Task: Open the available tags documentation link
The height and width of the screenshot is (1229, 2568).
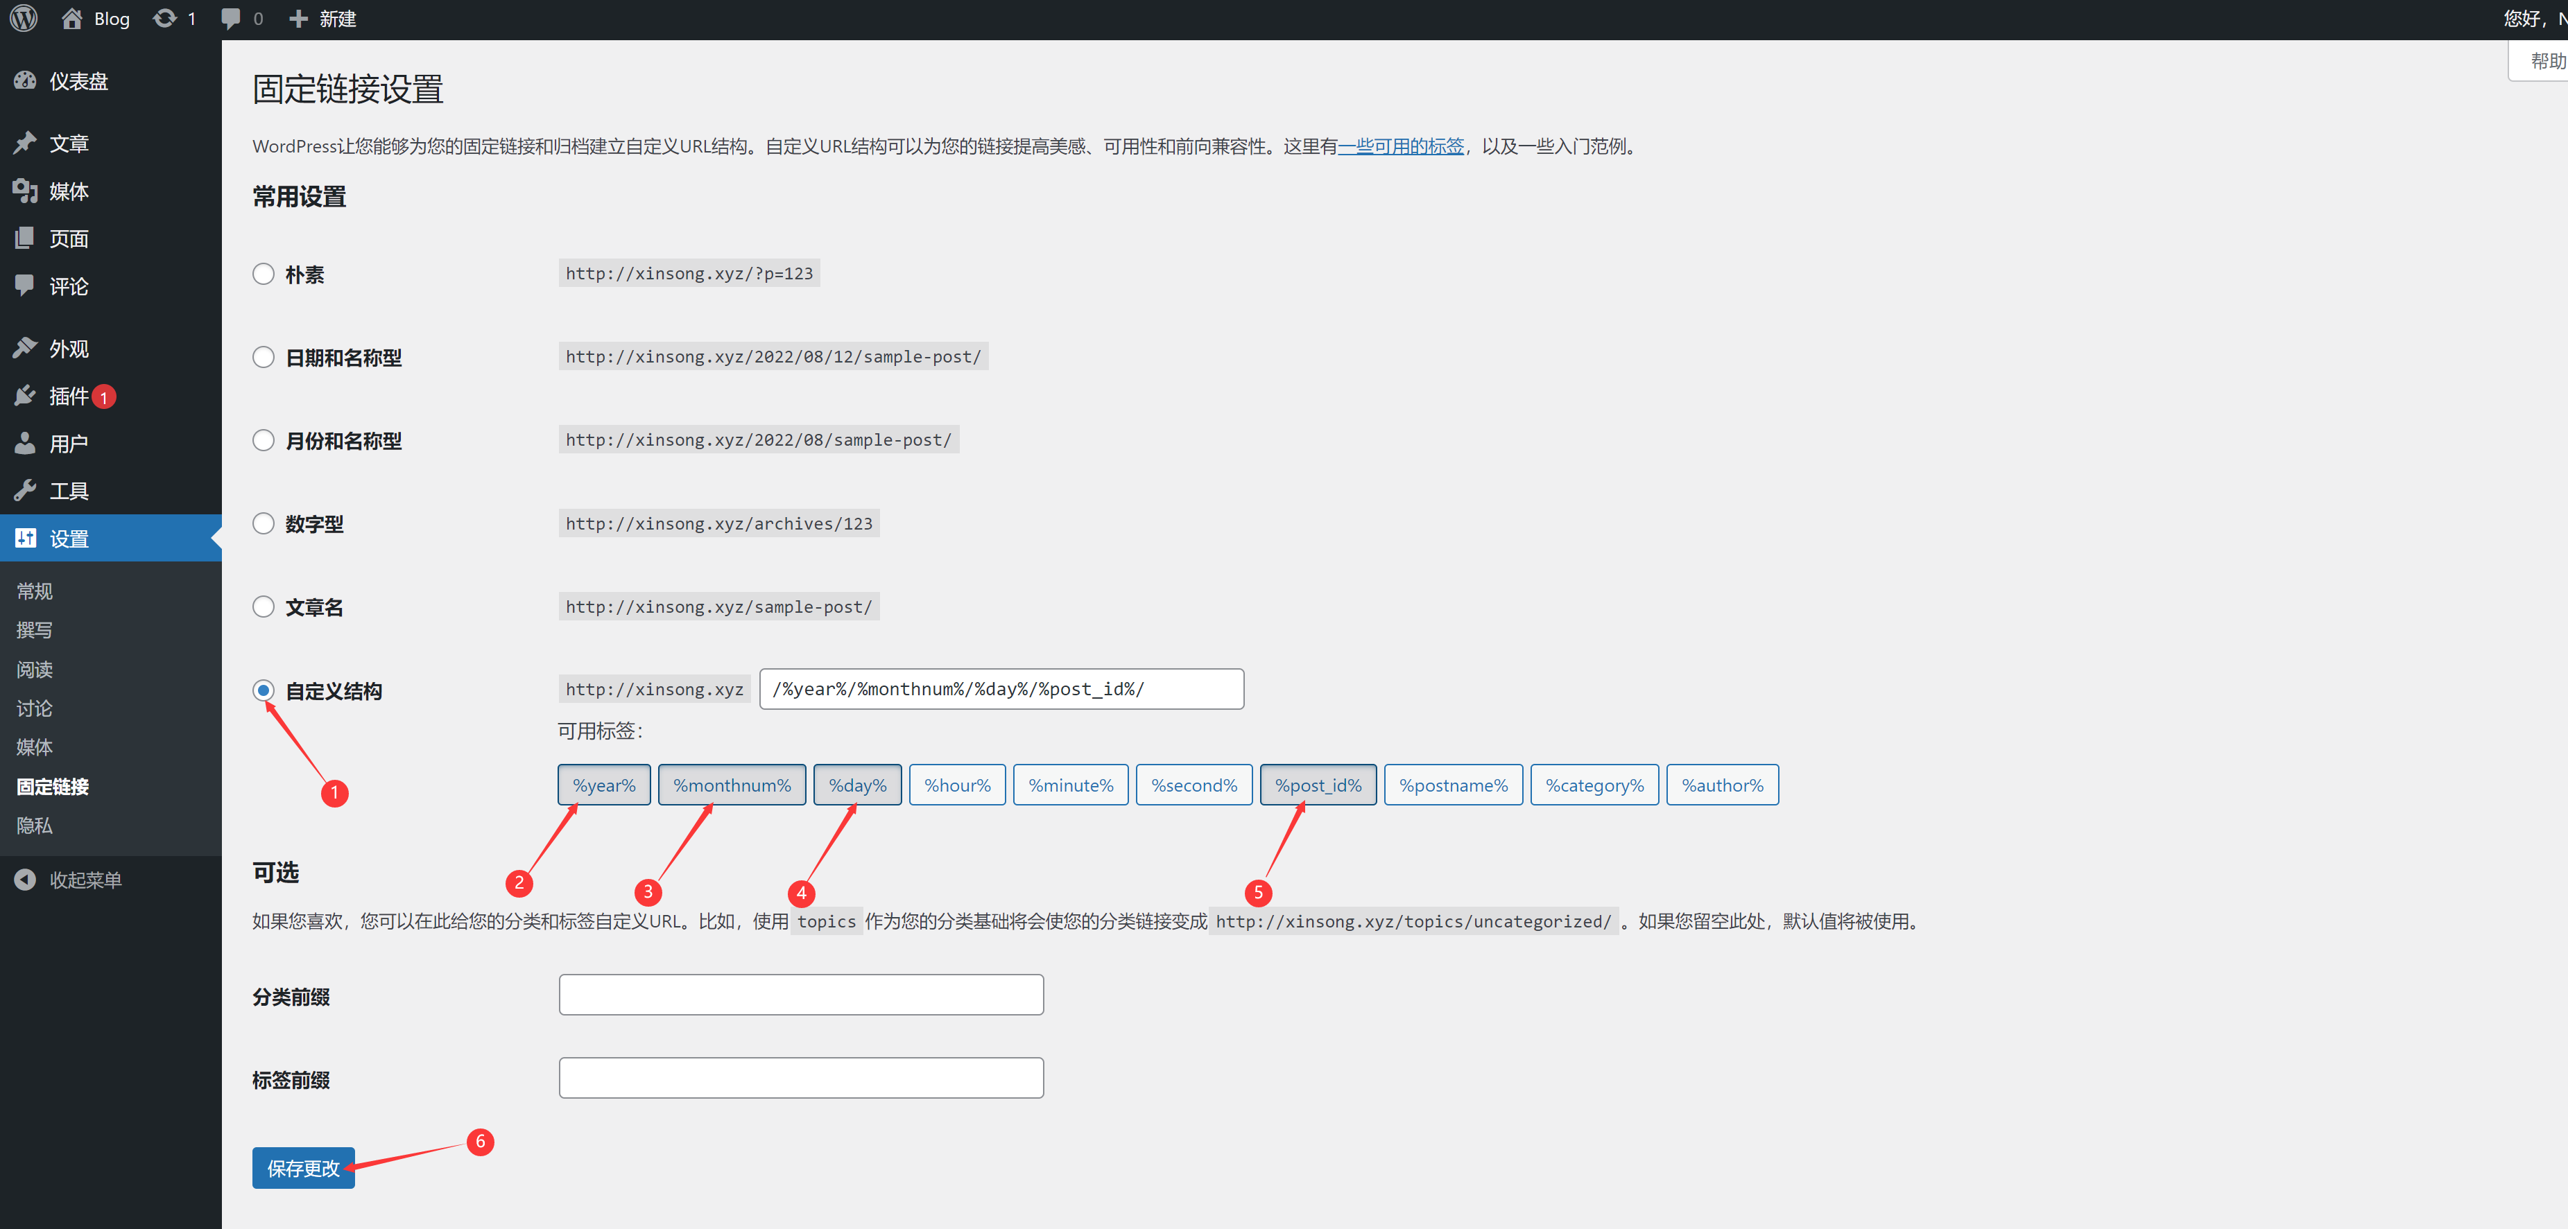Action: 1401,146
